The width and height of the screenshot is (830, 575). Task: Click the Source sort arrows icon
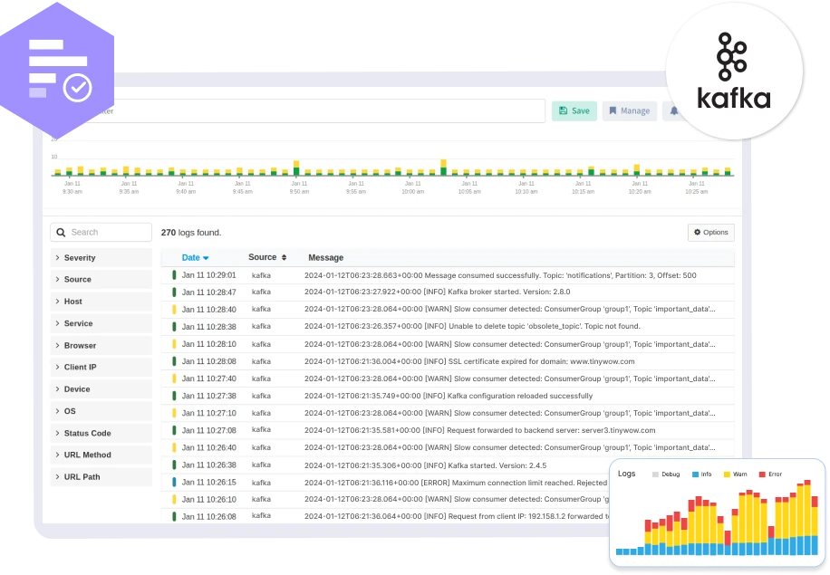[284, 257]
